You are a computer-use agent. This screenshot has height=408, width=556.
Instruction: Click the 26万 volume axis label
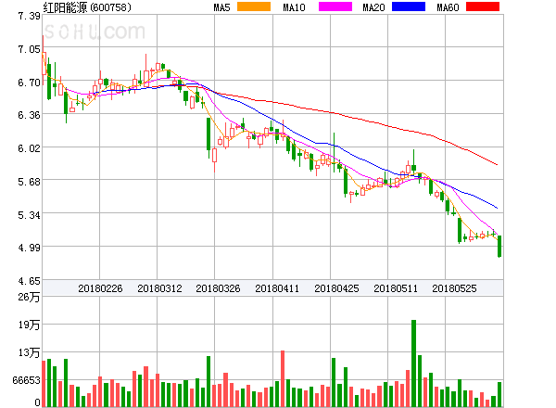click(29, 297)
